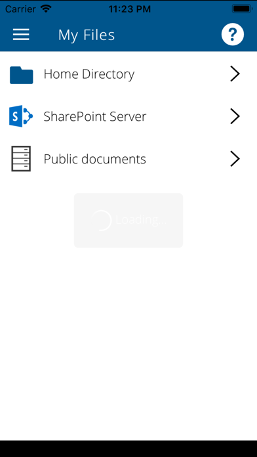The height and width of the screenshot is (457, 257).
Task: Select the blue Home Directory folder icon
Action: point(21,75)
